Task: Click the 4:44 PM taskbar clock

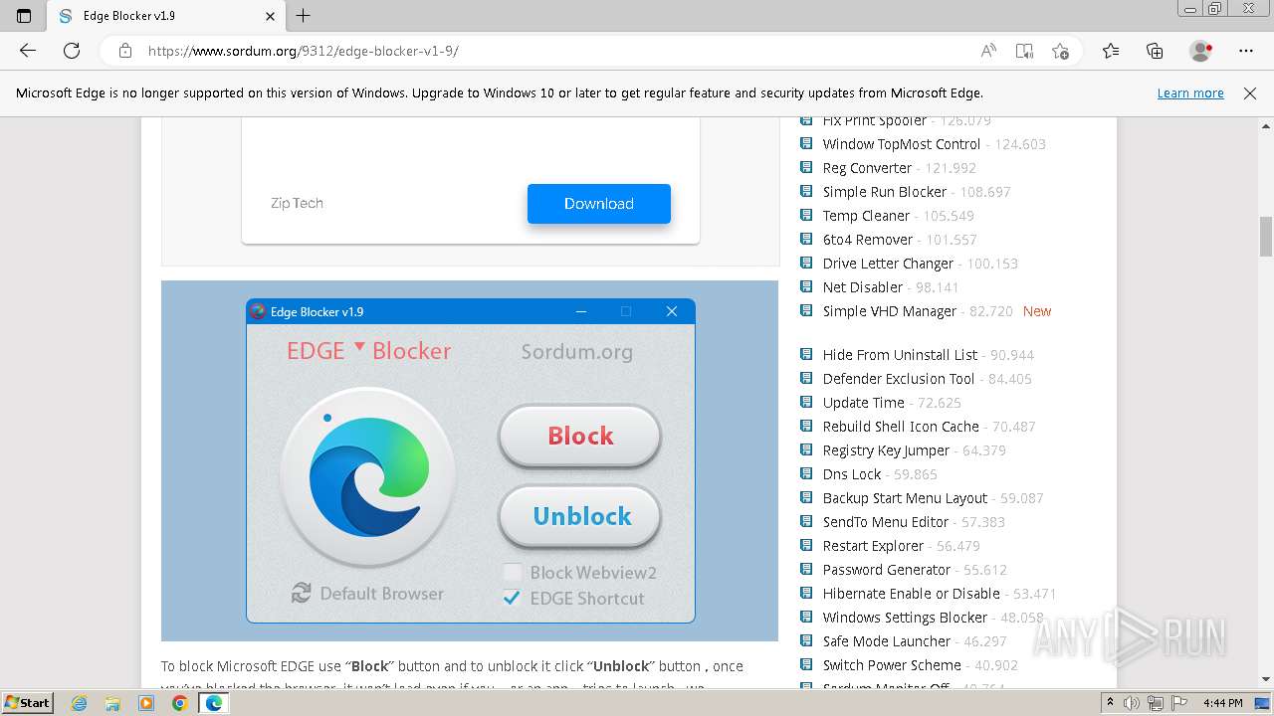Action: point(1223,702)
